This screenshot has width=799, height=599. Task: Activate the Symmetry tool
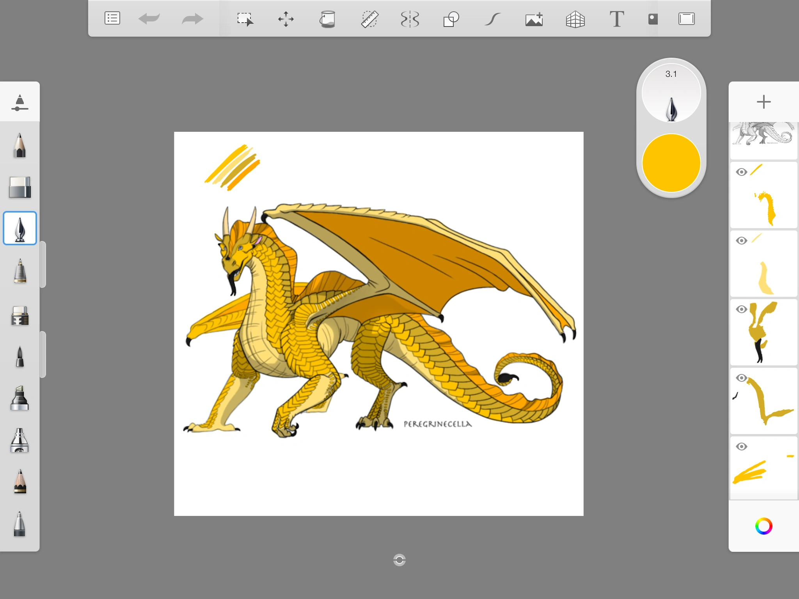pos(410,18)
